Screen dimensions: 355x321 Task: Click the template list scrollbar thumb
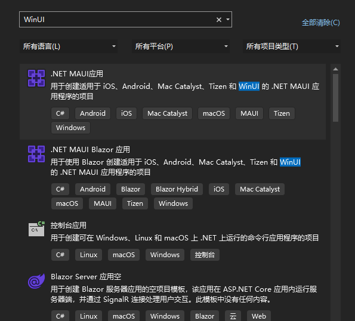click(335, 98)
